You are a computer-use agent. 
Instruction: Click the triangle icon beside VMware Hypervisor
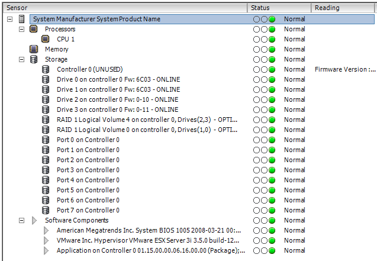[46, 240]
